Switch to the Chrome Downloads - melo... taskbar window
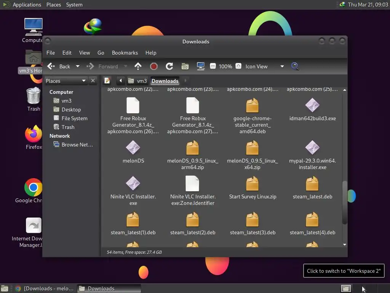Screen dimensions: 390x293 click(x=45, y=288)
